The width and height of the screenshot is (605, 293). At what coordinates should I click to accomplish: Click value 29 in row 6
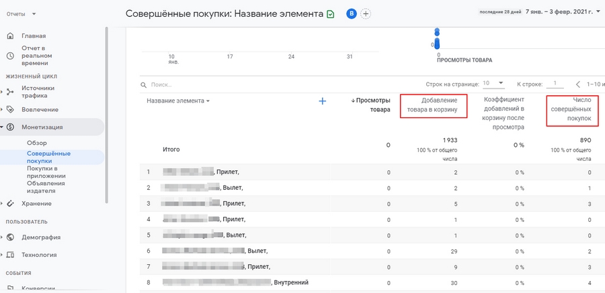pos(454,251)
